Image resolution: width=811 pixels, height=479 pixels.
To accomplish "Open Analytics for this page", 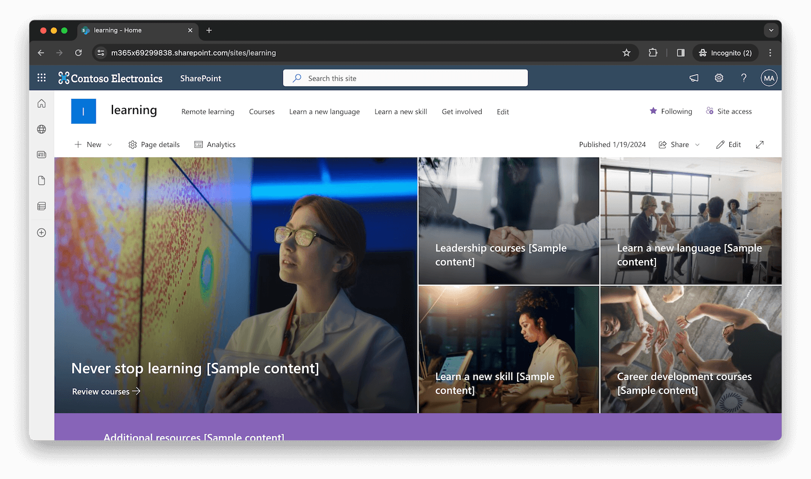I will (x=215, y=144).
